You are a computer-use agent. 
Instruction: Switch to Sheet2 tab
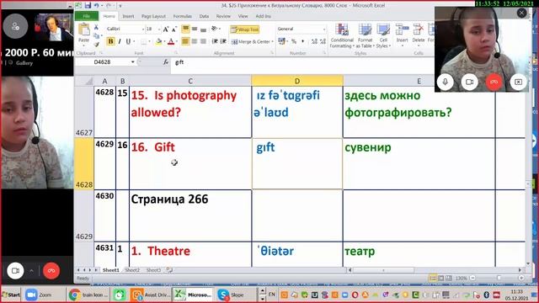132,270
